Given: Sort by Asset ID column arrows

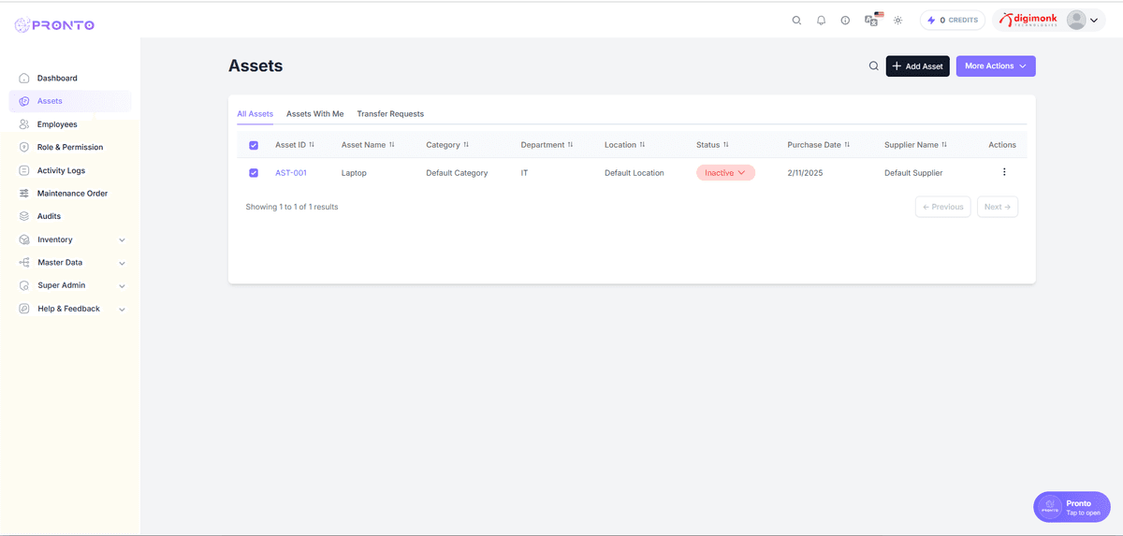Looking at the screenshot, I should coord(312,145).
